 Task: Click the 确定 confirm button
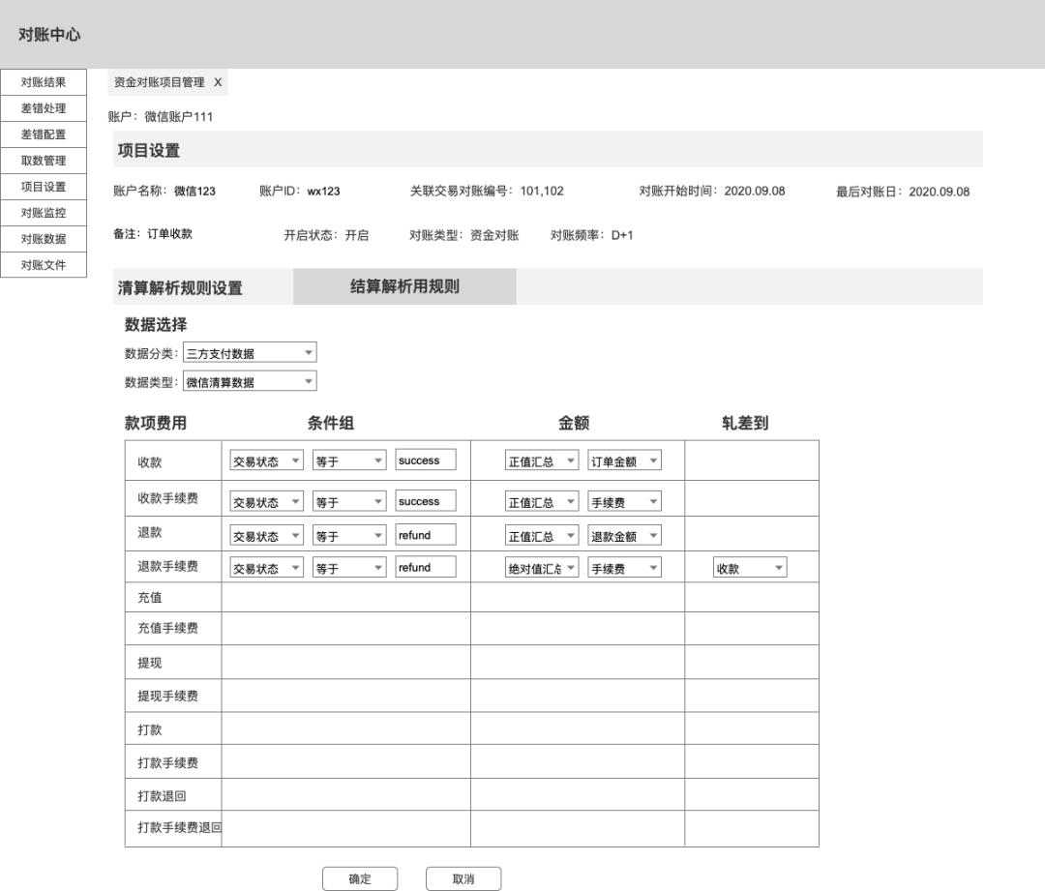359,878
